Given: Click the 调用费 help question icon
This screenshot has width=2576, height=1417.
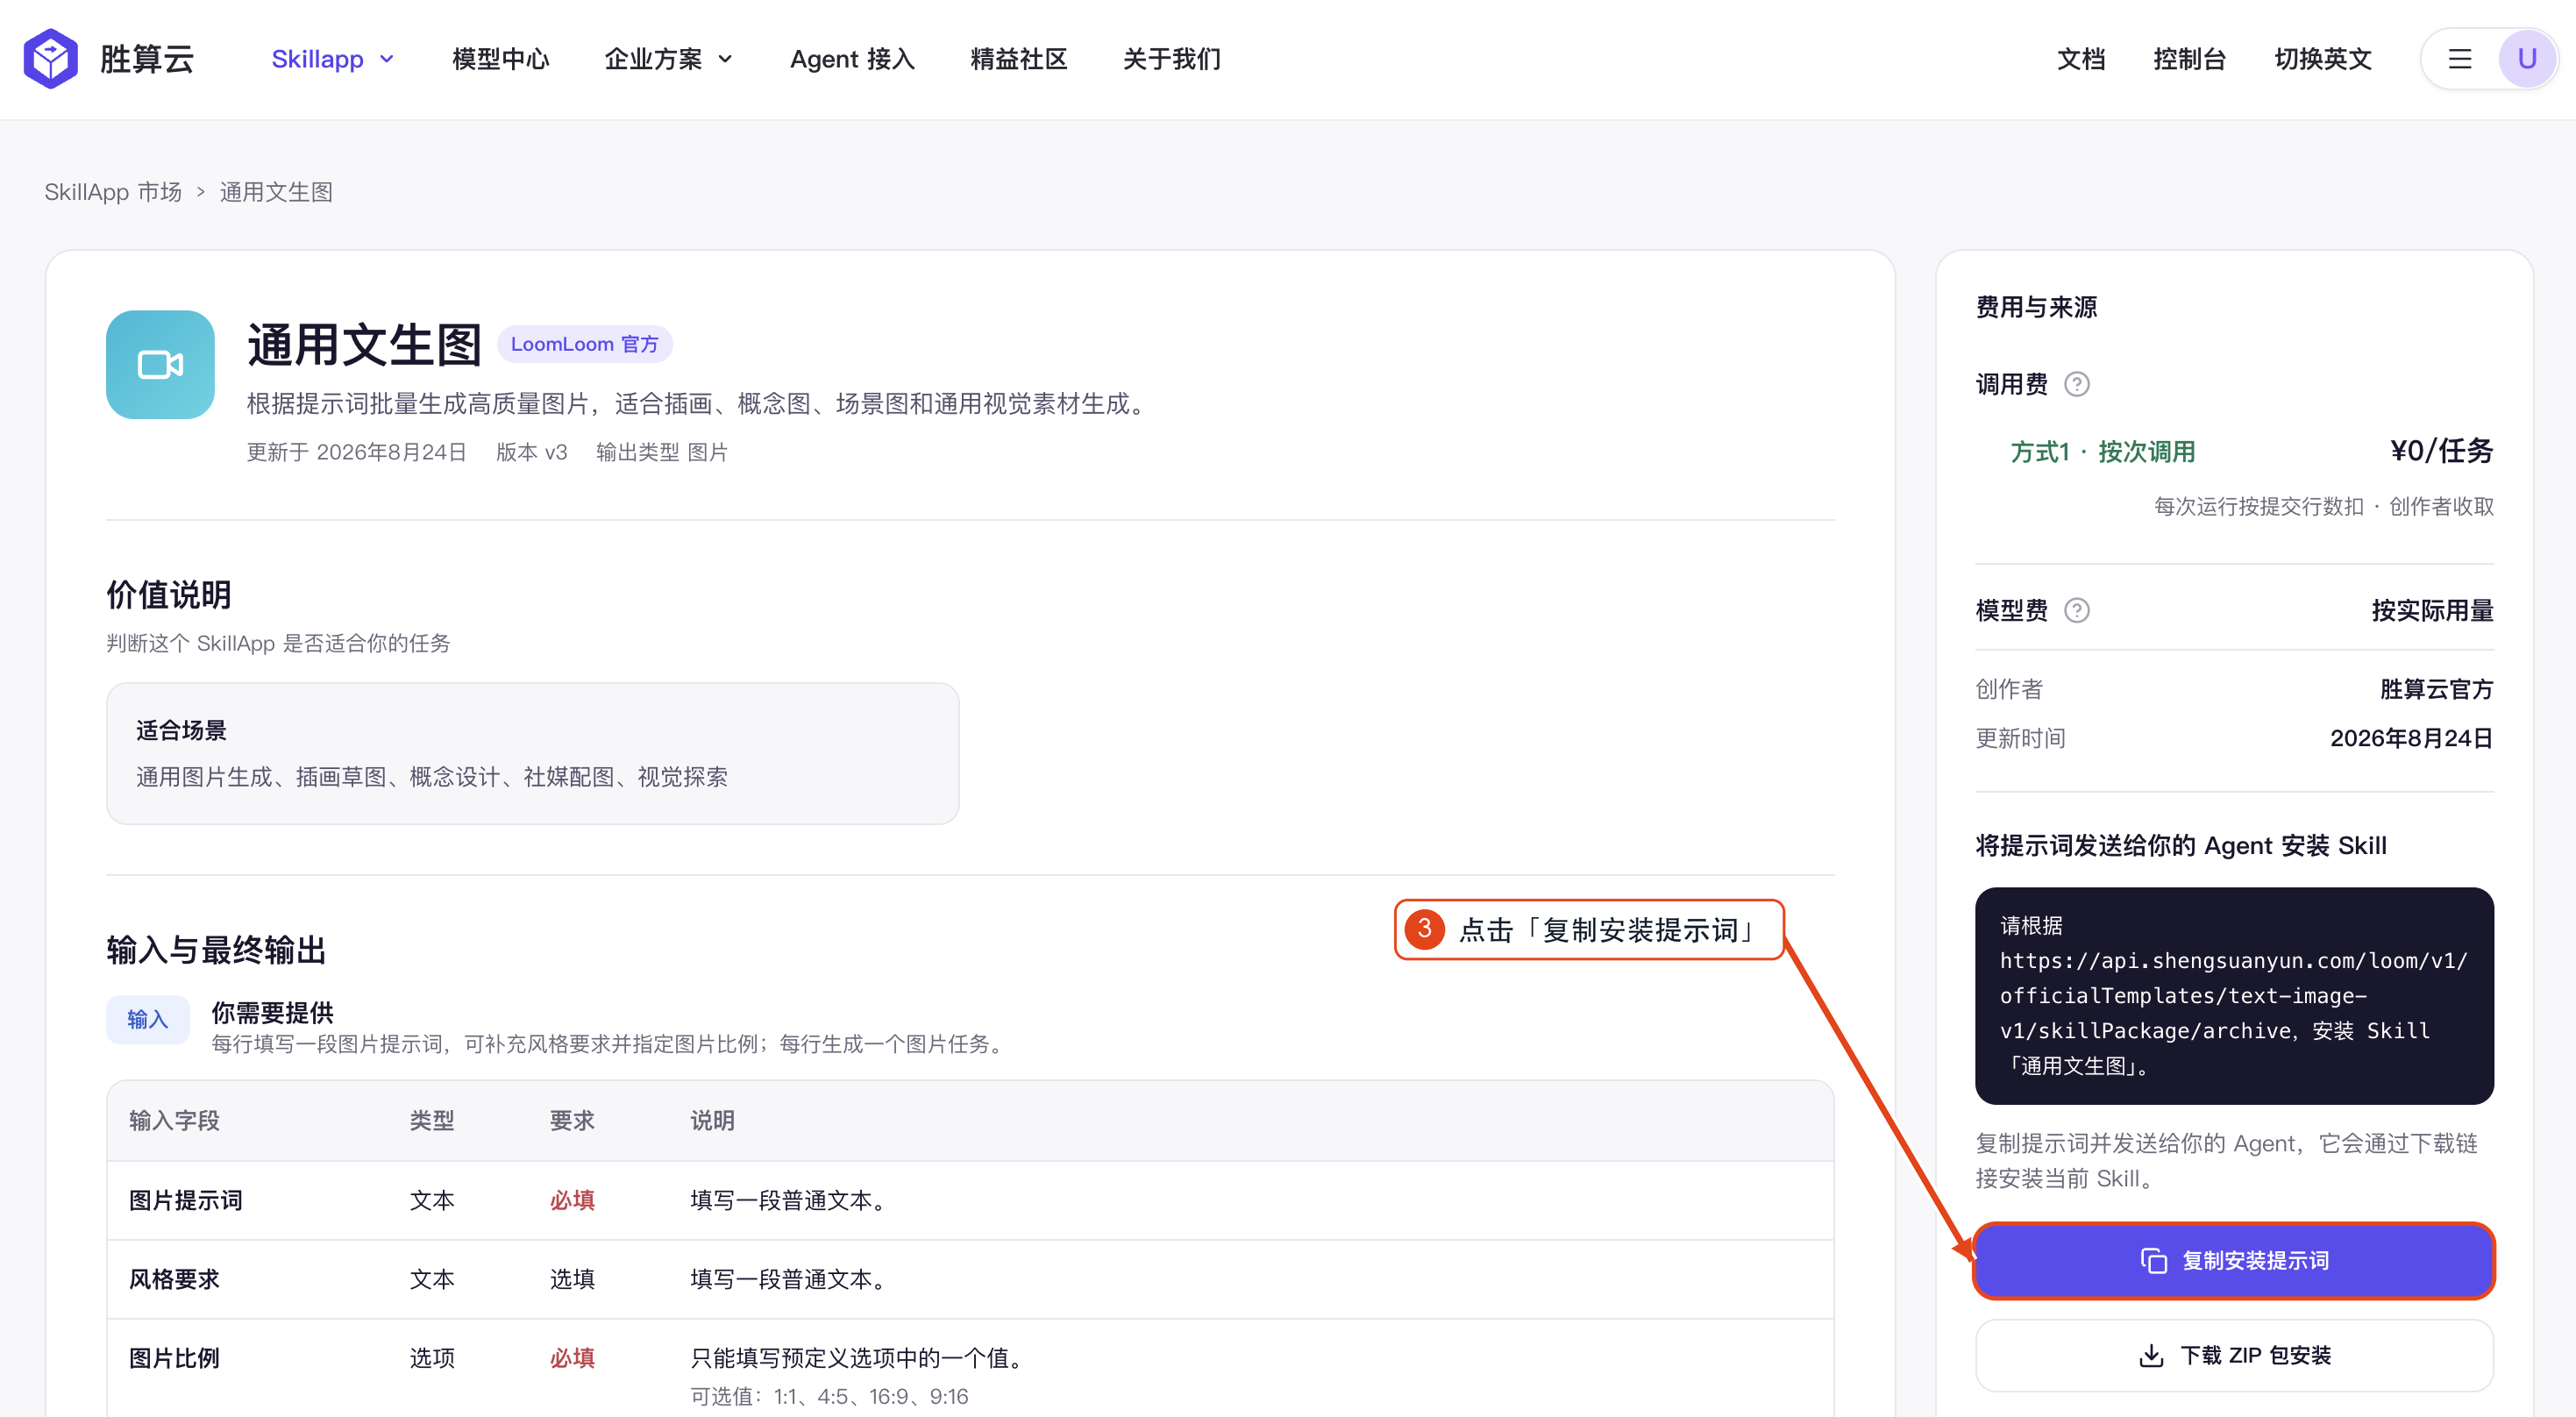Looking at the screenshot, I should tap(2076, 384).
